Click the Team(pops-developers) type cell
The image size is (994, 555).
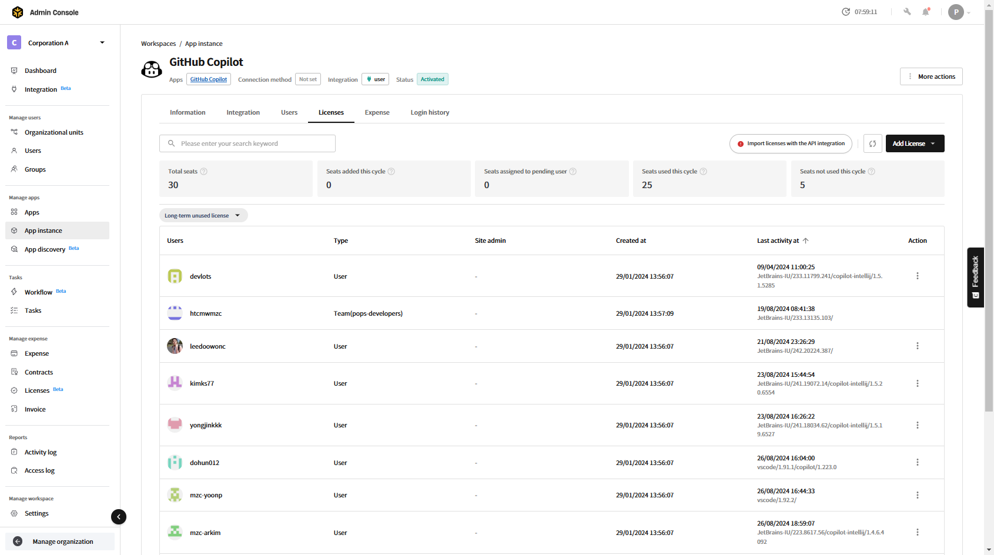point(368,313)
